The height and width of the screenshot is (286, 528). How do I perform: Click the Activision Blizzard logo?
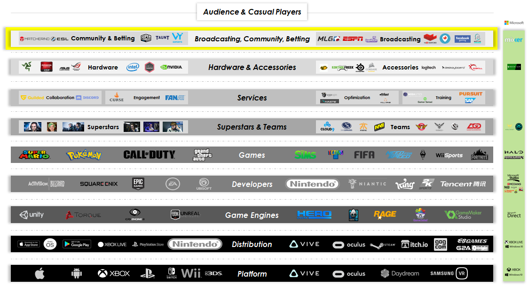(47, 184)
